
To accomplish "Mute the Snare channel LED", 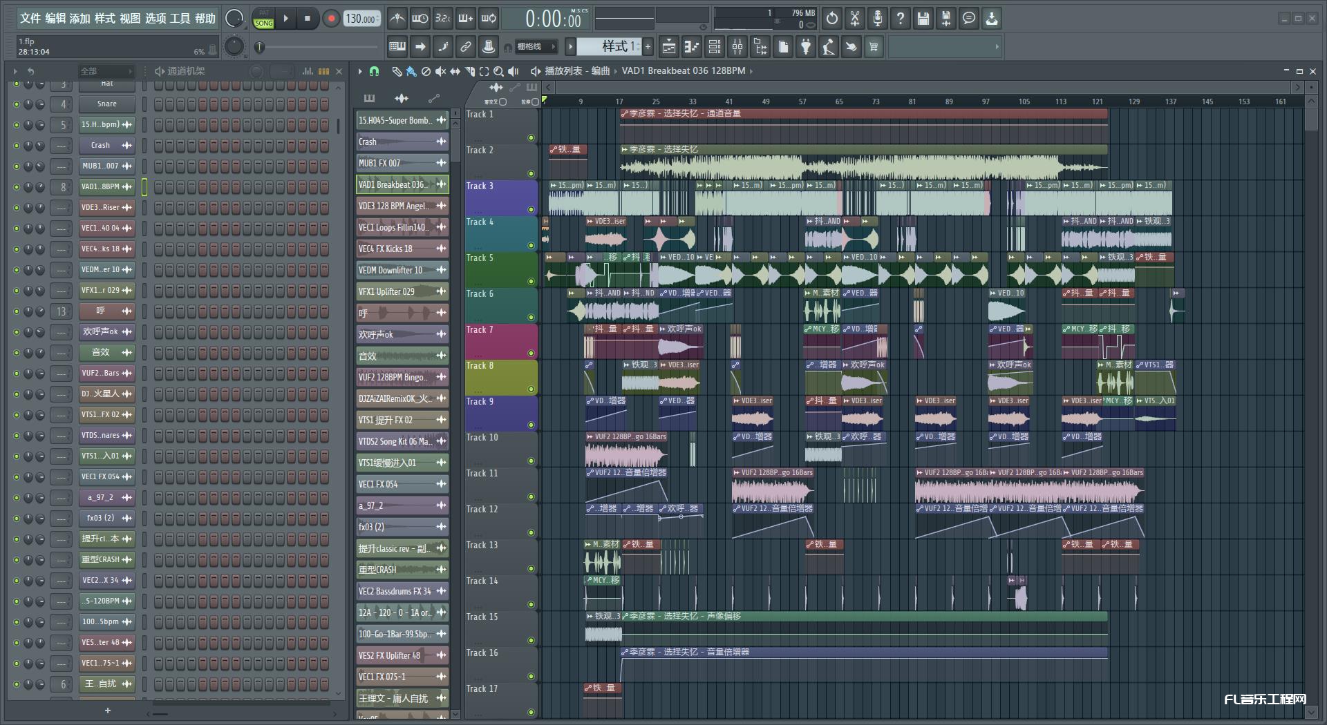I will coord(17,104).
